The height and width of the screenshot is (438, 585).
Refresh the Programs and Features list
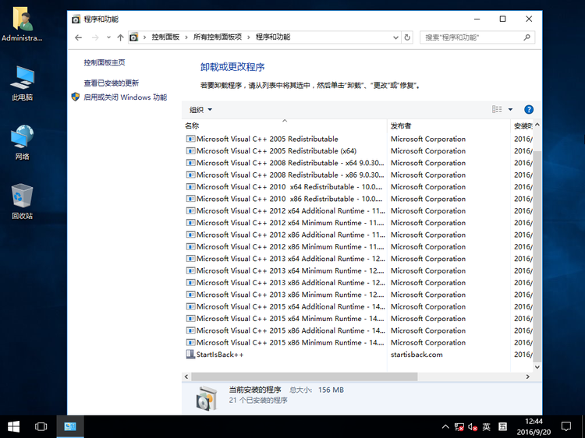(x=407, y=37)
